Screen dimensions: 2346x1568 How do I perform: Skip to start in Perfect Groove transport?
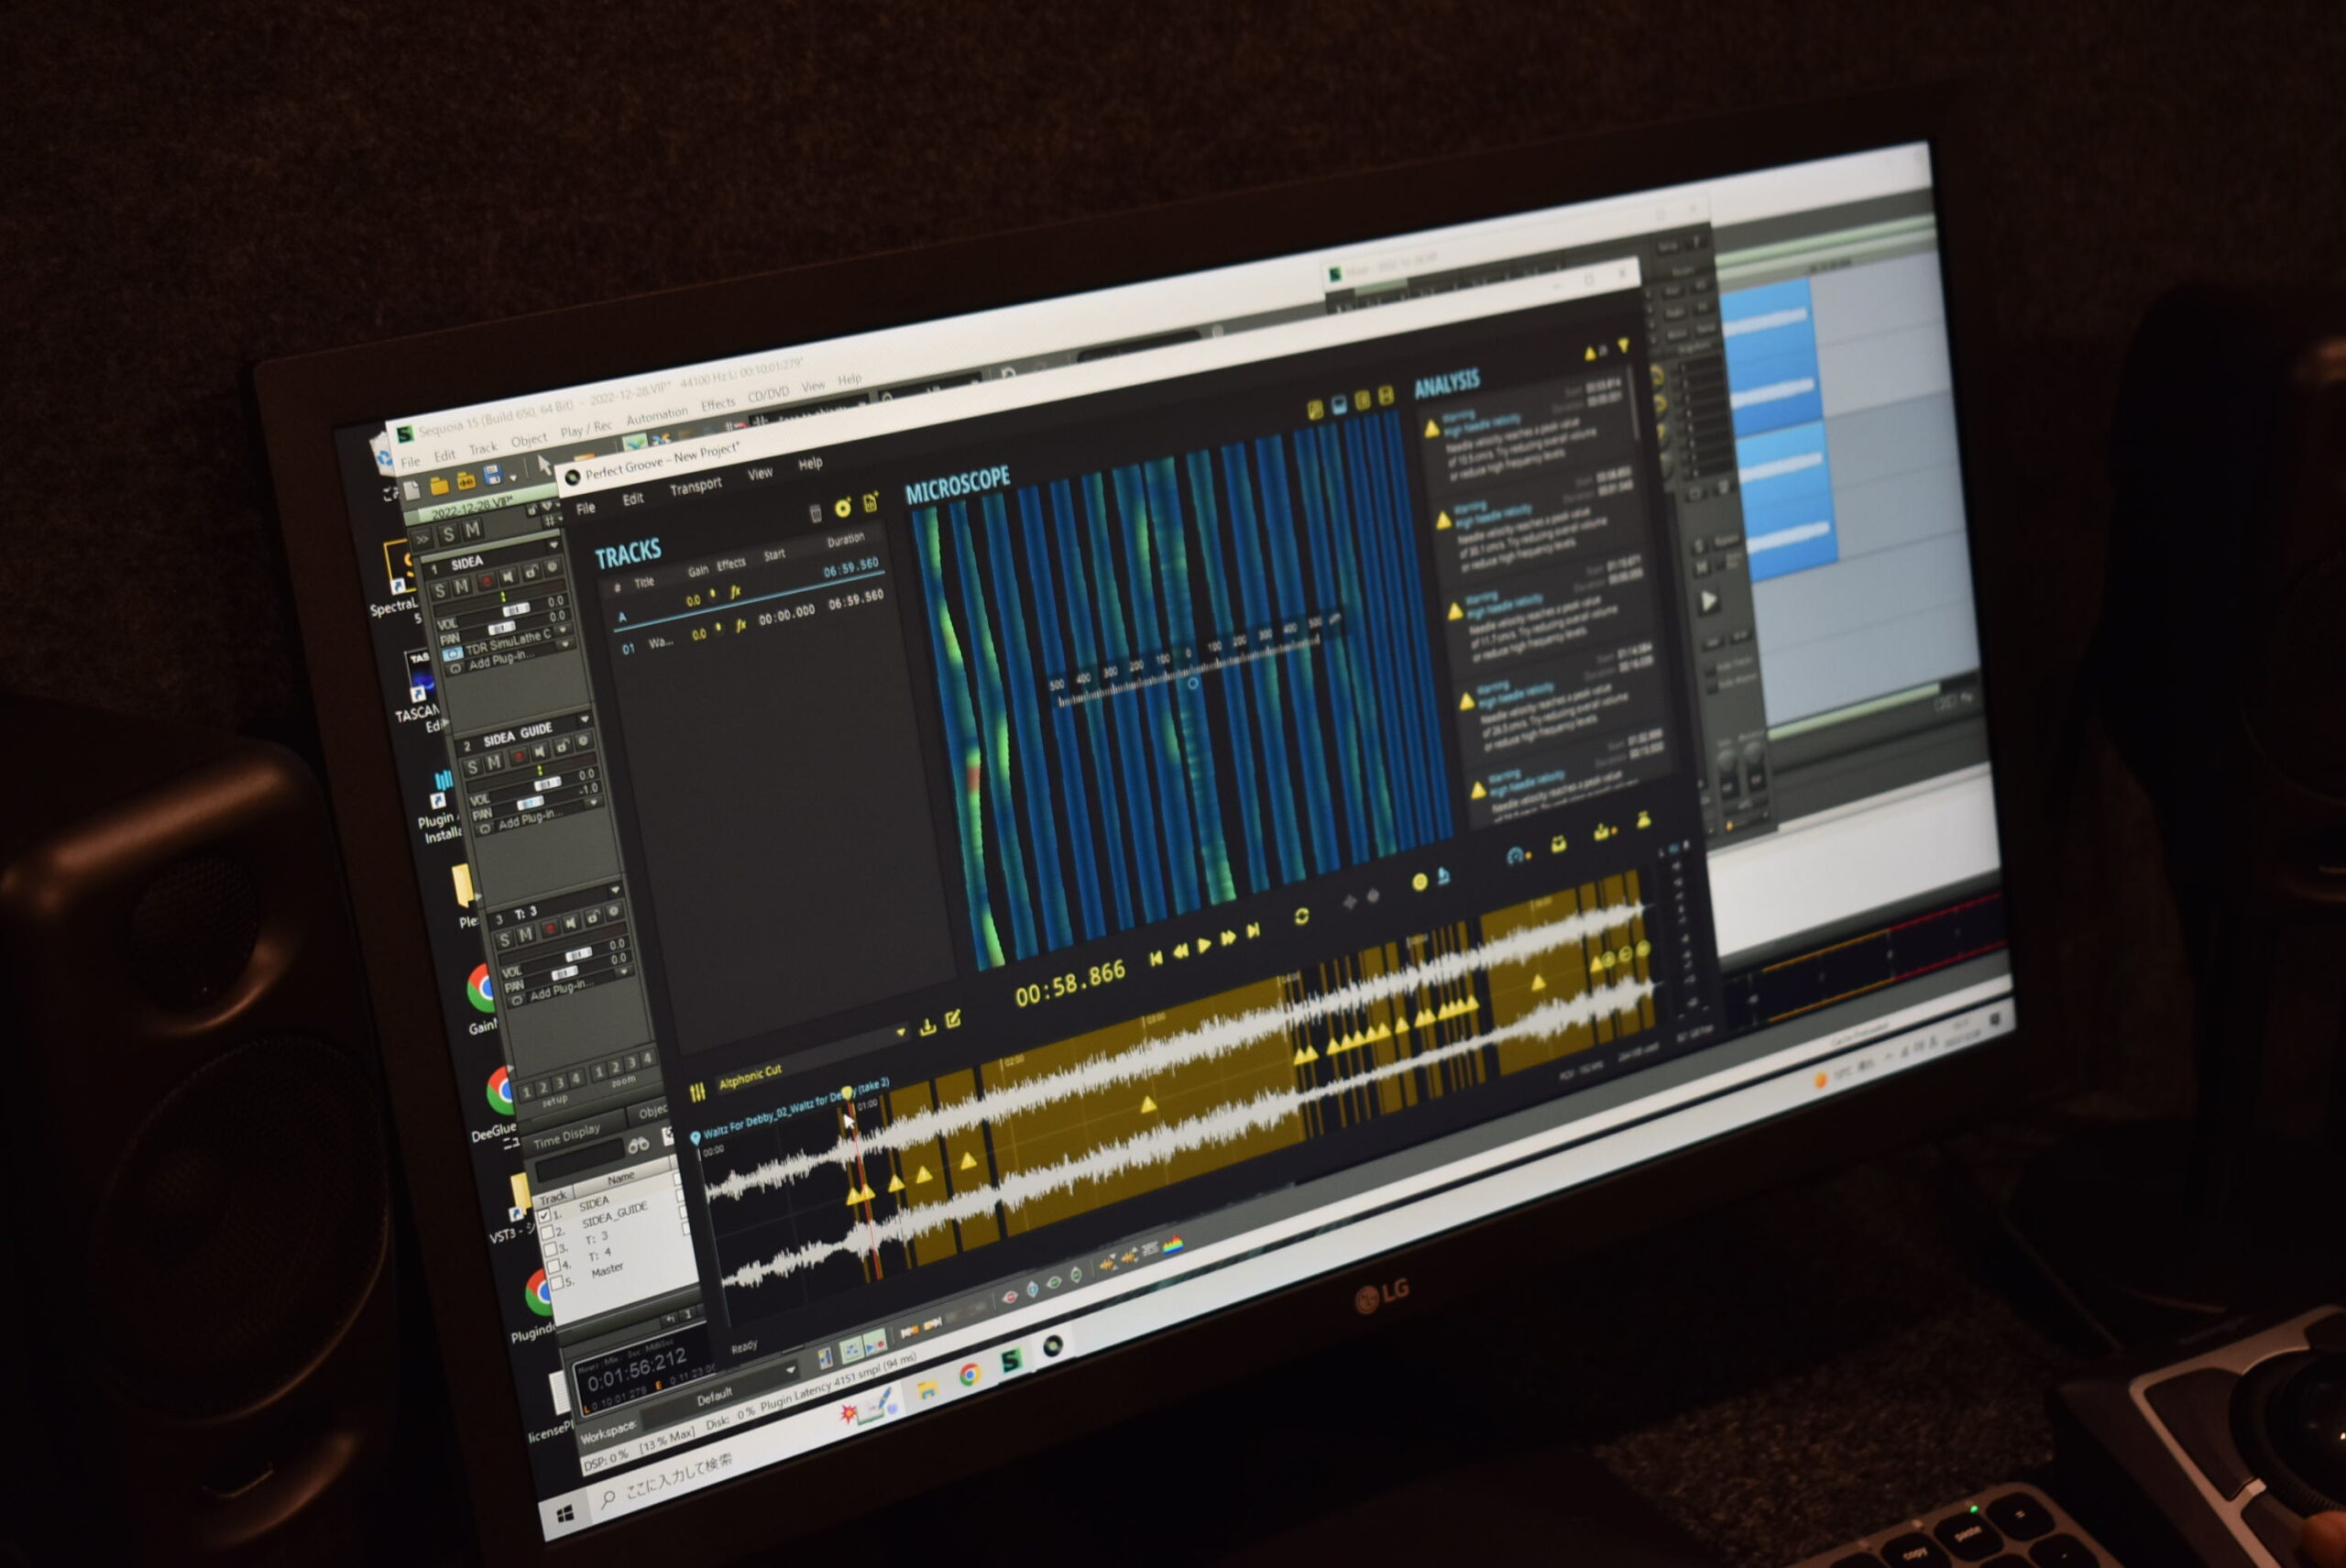1156,958
